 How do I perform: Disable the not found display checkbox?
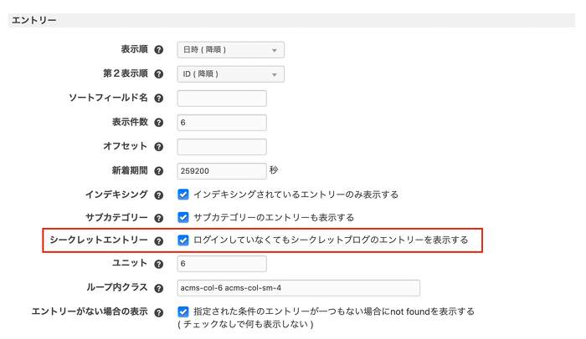183,311
